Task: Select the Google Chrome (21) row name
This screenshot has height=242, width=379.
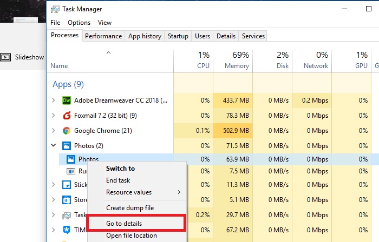Action: [103, 131]
